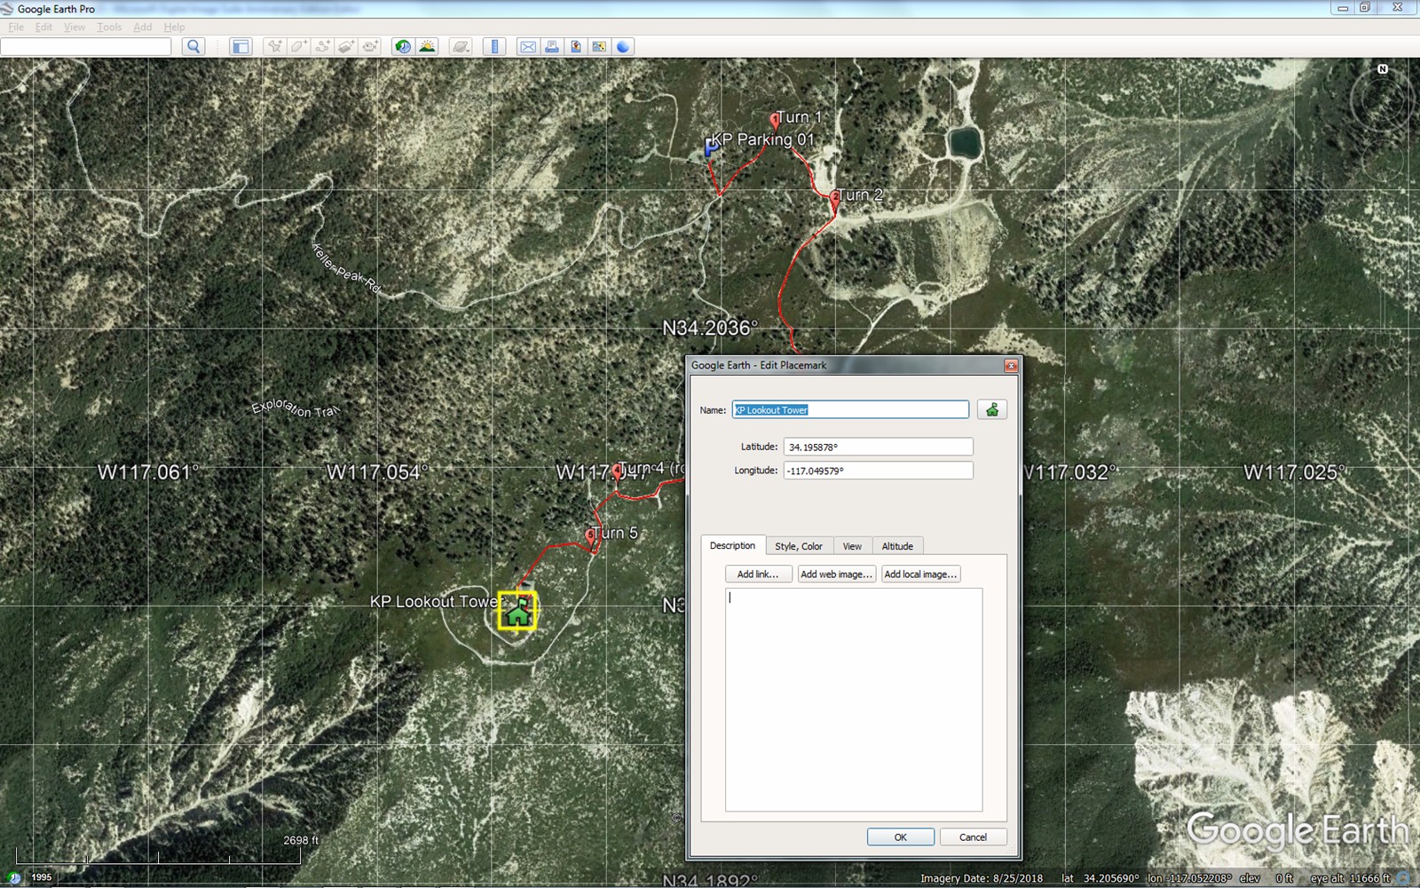Click the Add local image... button

pos(920,575)
